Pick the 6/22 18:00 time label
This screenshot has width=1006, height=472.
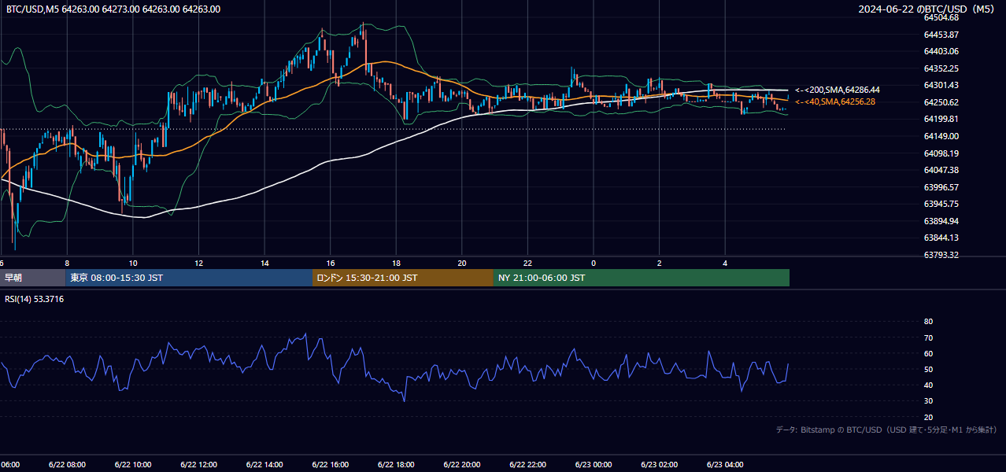pos(396,464)
